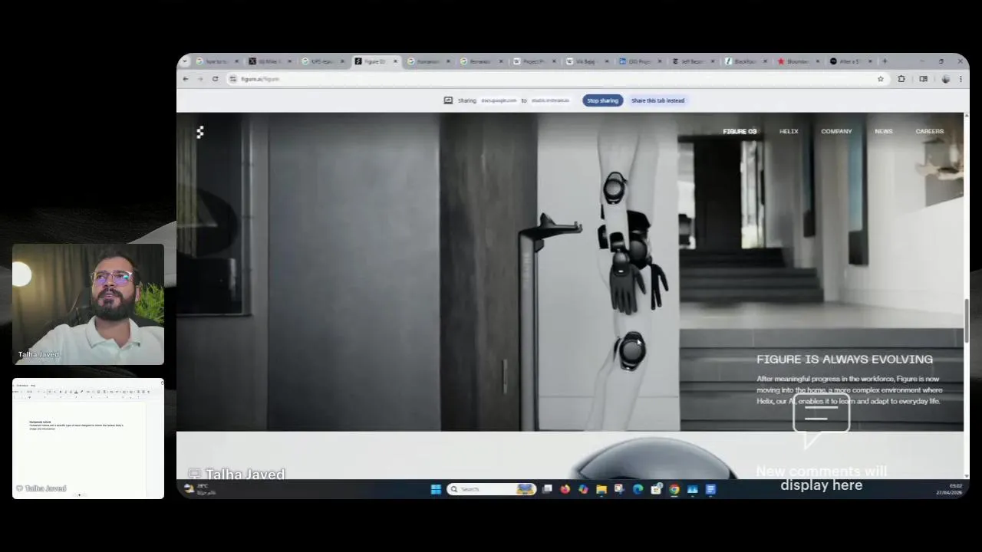Open HELIX in site navigation
This screenshot has width=982, height=552.
(x=789, y=131)
